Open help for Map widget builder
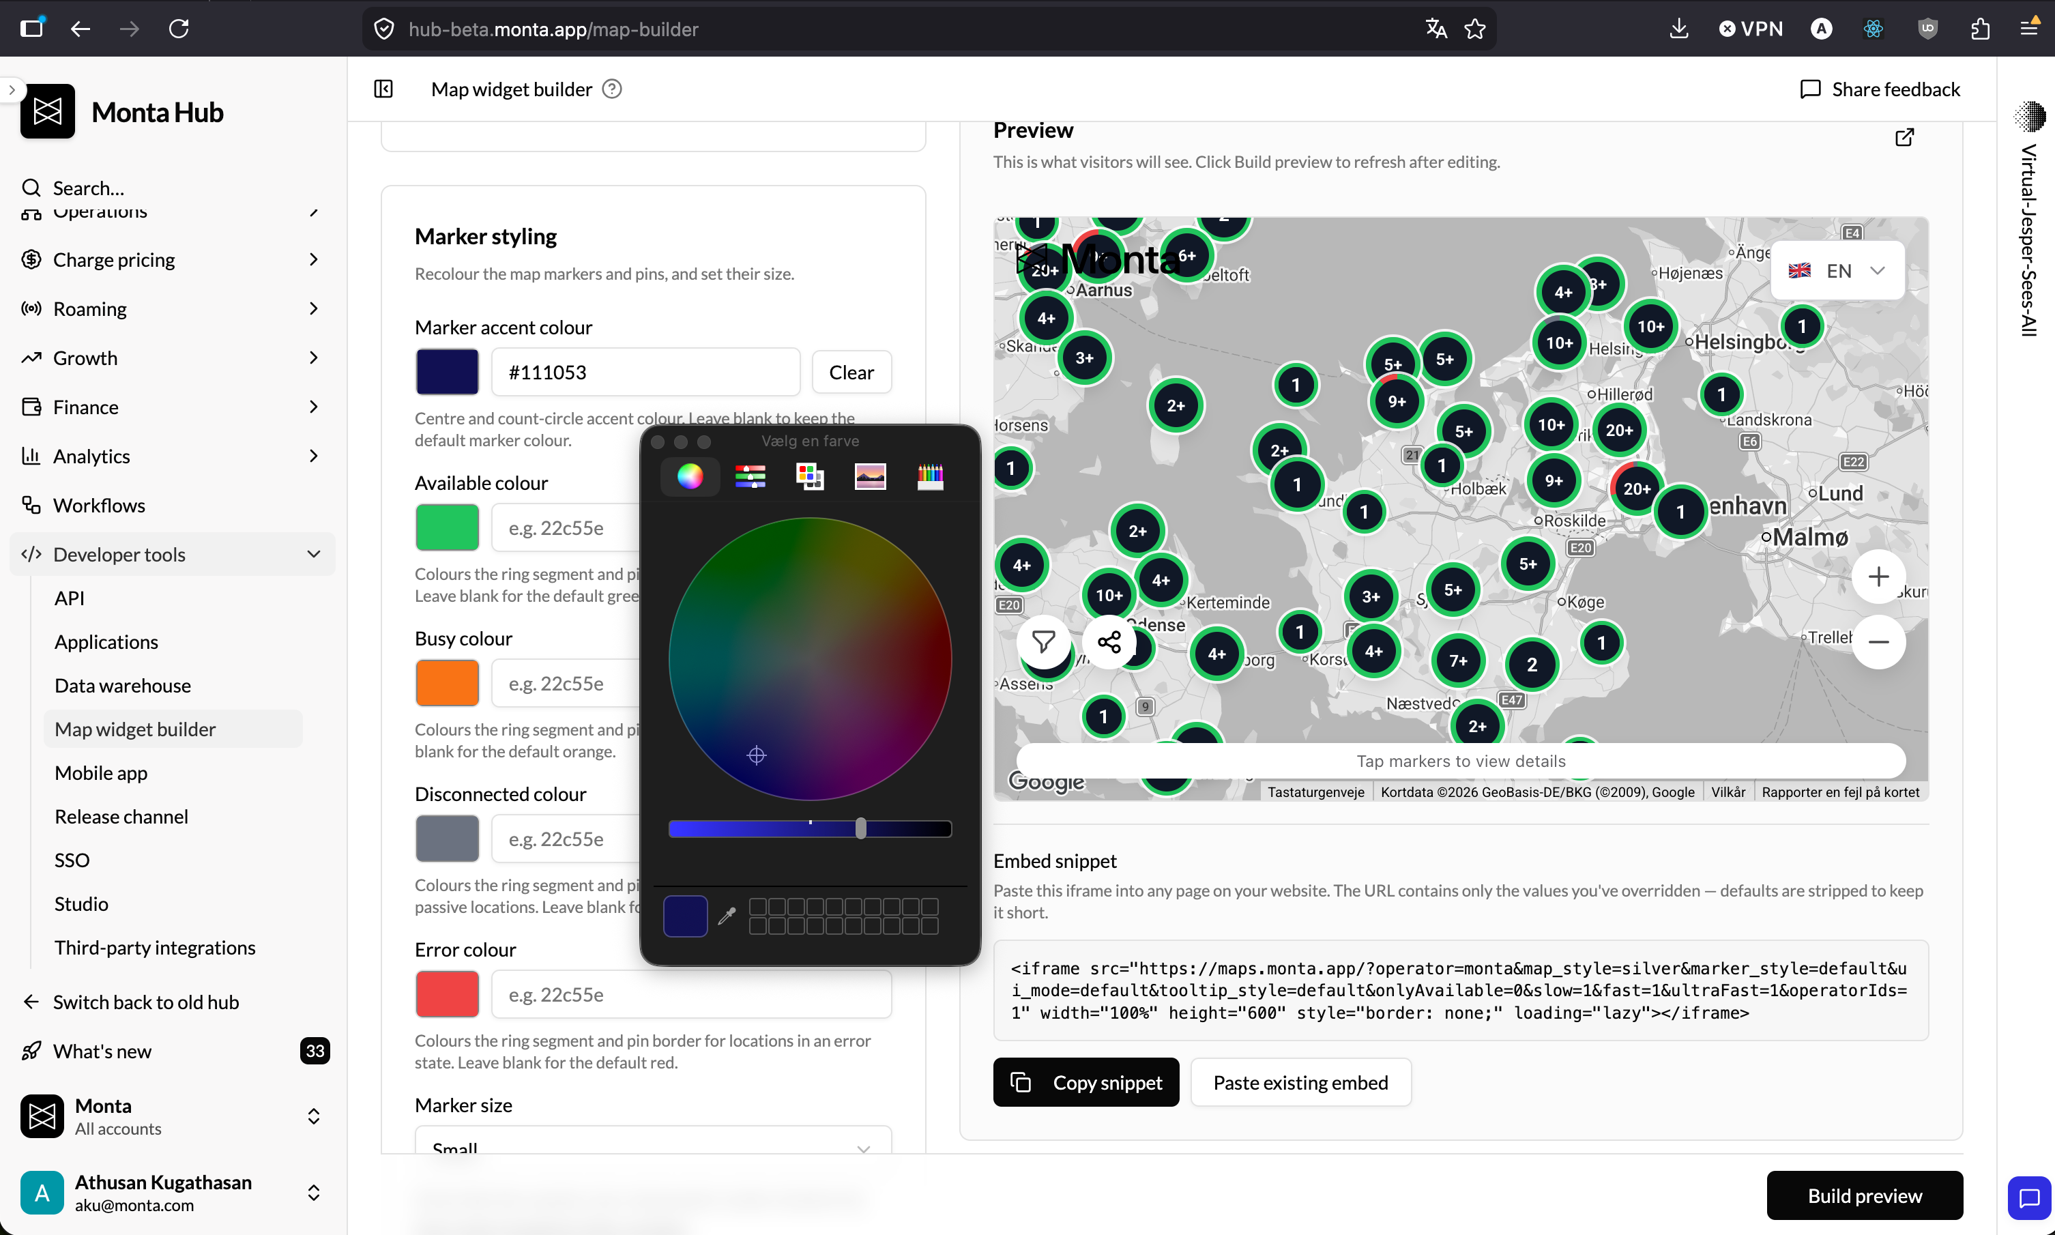This screenshot has width=2055, height=1235. [611, 89]
